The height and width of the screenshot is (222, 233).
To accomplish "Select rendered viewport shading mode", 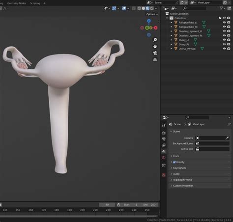I will (152, 8).
